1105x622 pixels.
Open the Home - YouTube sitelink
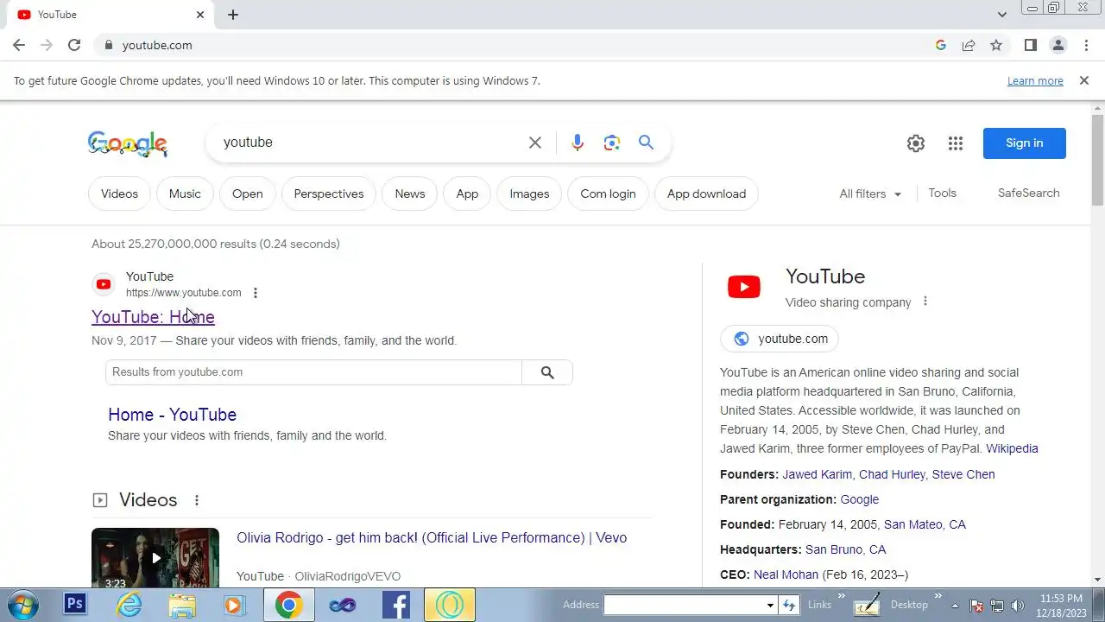click(172, 415)
